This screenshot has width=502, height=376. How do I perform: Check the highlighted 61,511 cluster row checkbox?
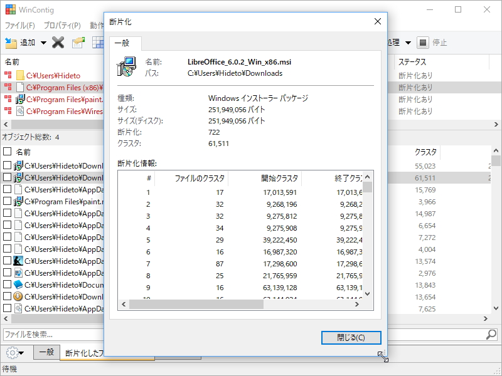7,177
